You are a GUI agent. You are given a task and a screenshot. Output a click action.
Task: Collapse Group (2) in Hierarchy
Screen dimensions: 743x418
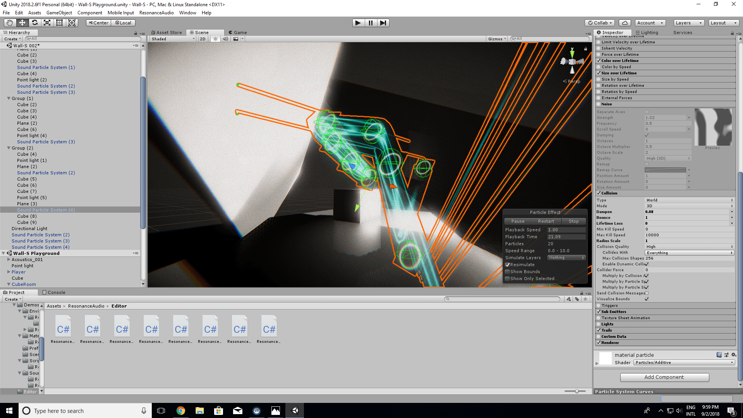point(9,148)
